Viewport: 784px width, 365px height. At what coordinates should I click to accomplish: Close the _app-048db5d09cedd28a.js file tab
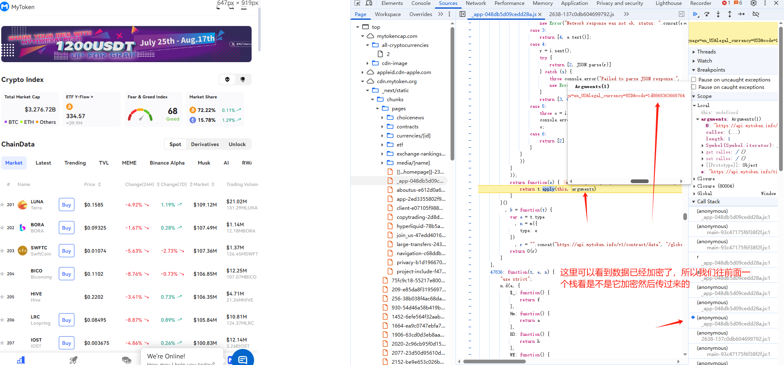click(x=540, y=14)
